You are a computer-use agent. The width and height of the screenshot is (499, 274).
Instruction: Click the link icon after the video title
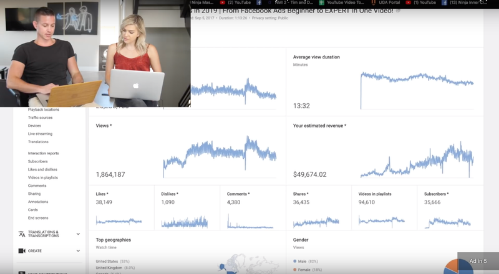point(398,11)
